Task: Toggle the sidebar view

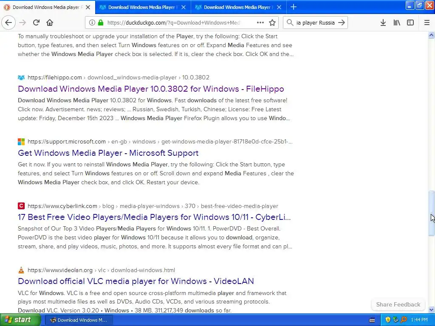Action: tap(410, 23)
